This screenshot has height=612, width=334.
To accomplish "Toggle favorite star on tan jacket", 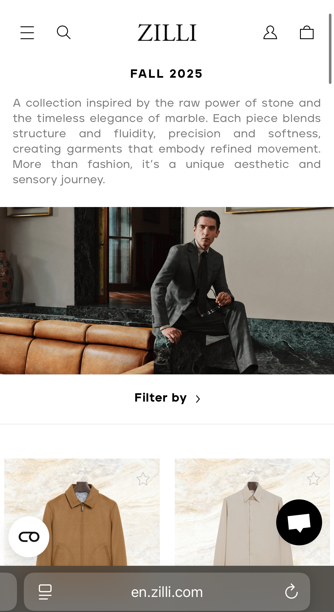I will 143,479.
